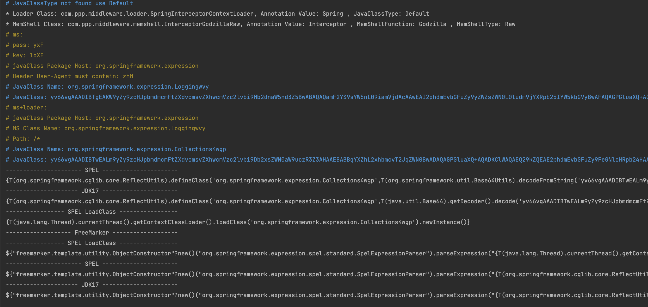Viewport: 648px width, 307px height.
Task: Click the second JavaClass base64 line
Action: tap(327, 160)
